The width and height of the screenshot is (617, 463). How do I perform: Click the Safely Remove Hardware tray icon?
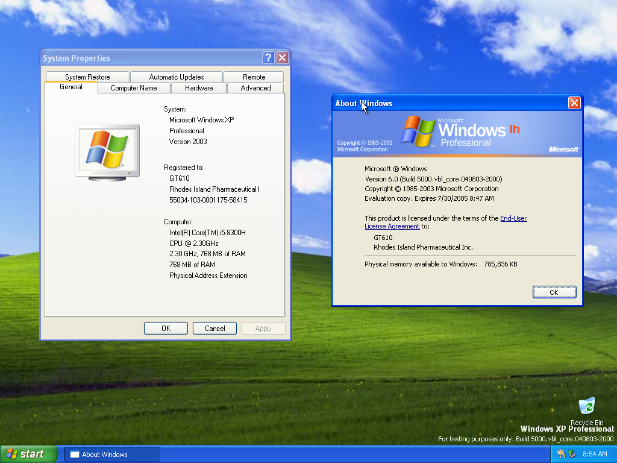(x=572, y=454)
